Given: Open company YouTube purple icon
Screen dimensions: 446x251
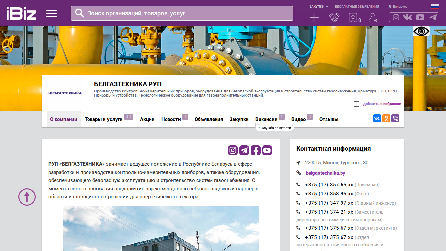Looking at the screenshot, I should 267,150.
